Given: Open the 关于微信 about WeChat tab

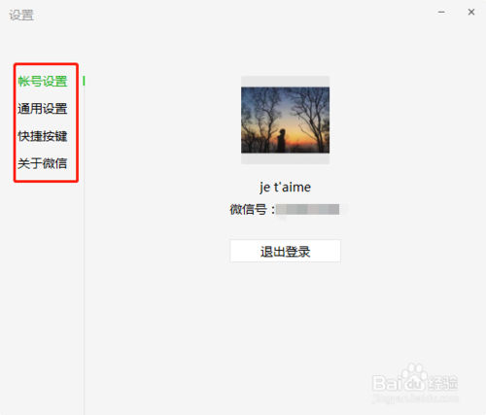Looking at the screenshot, I should (43, 163).
